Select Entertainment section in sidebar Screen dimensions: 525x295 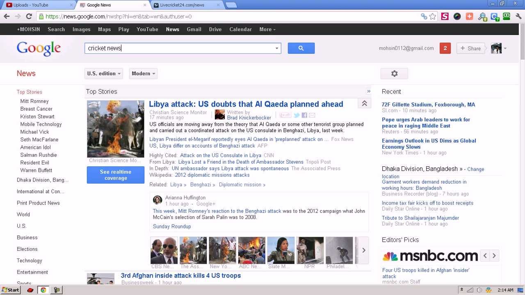tap(32, 272)
